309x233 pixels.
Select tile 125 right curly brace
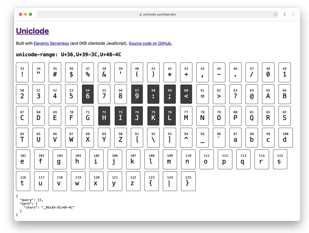188,181
